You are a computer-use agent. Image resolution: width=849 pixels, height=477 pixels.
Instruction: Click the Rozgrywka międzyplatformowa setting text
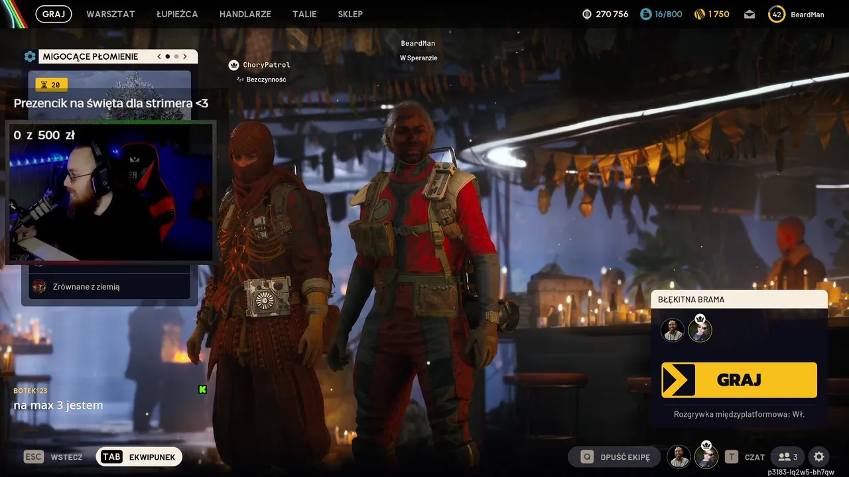click(x=739, y=414)
